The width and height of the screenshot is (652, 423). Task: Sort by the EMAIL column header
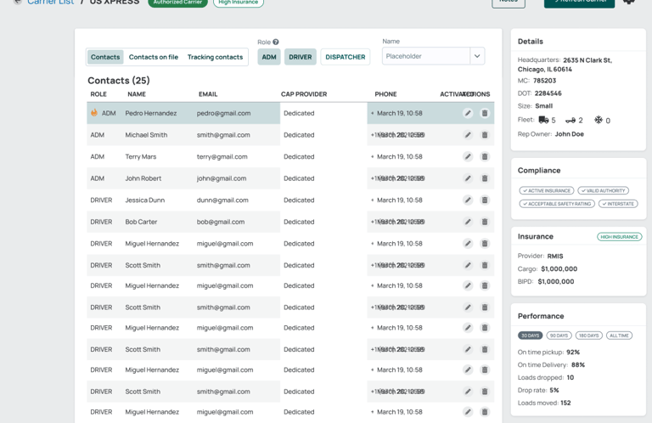208,94
